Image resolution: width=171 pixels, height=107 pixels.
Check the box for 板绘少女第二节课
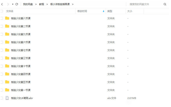click(x=2, y=26)
